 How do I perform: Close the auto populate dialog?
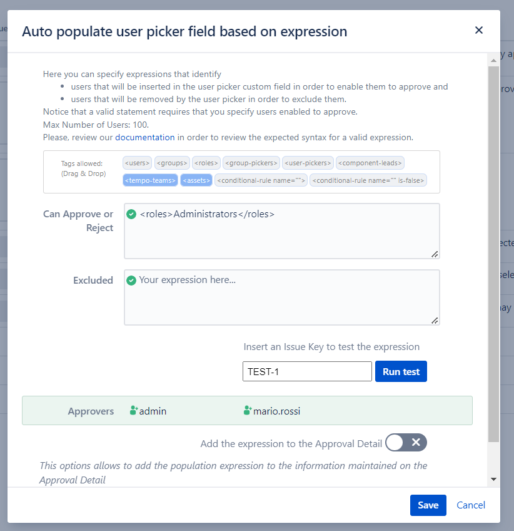pyautogui.click(x=479, y=30)
